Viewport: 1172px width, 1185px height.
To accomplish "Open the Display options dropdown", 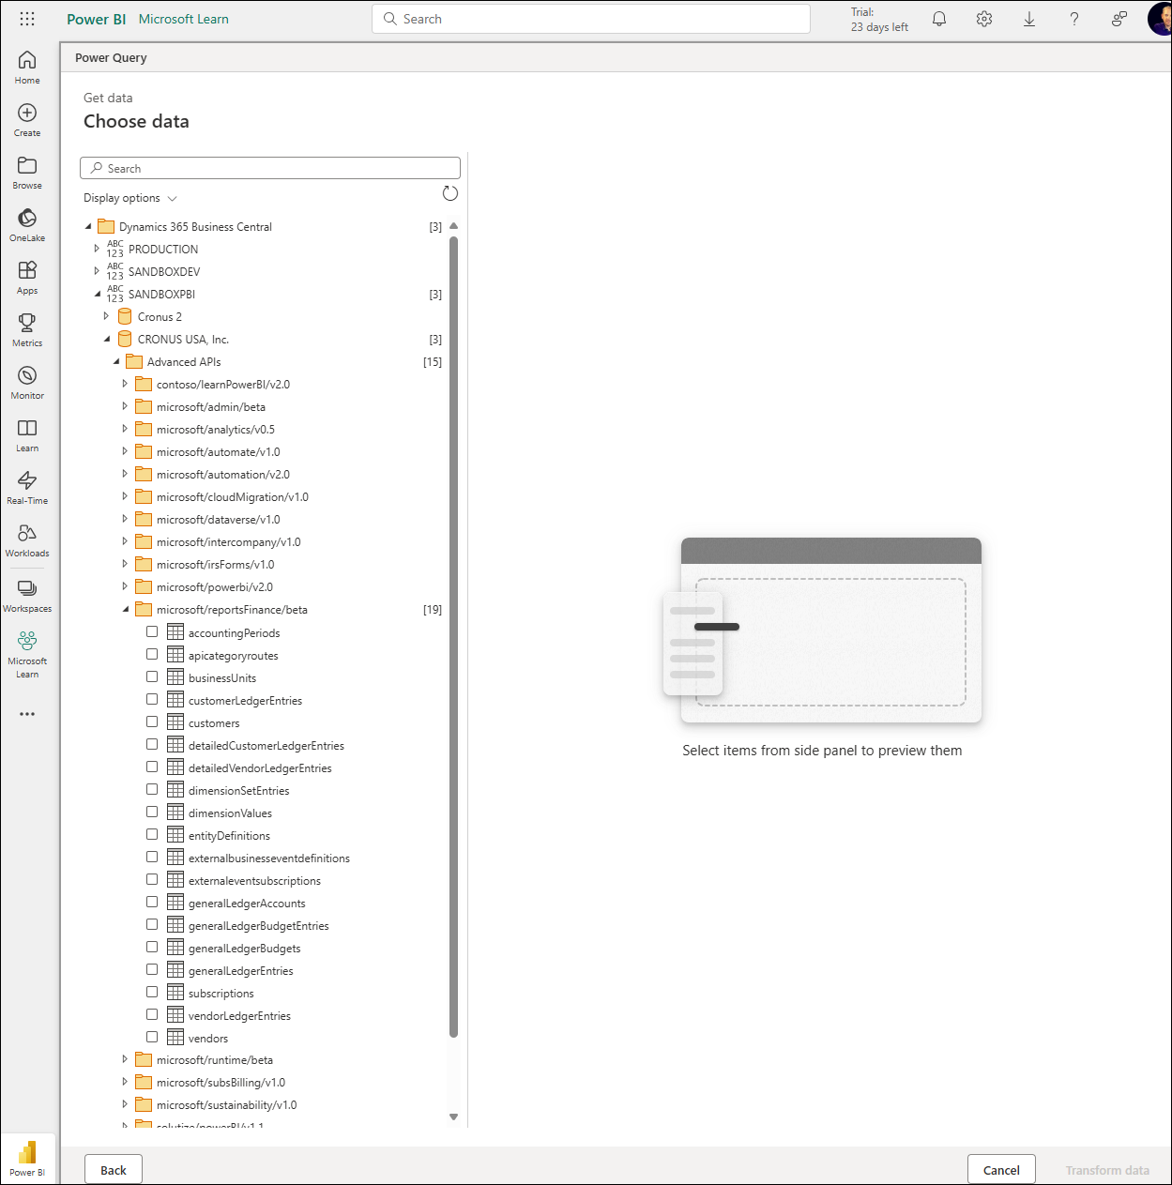I will (129, 198).
